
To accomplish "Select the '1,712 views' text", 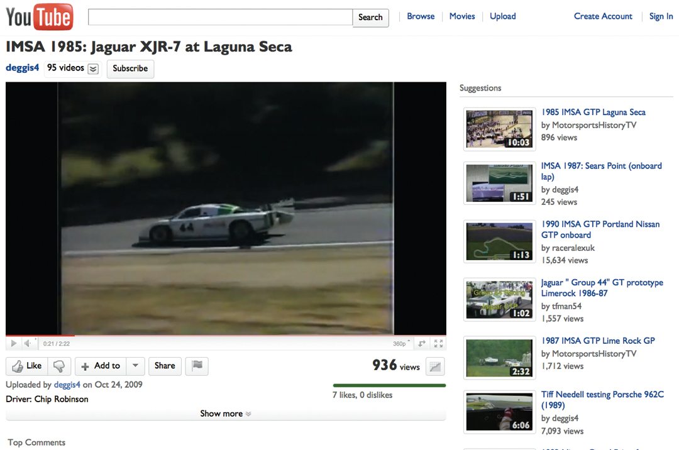I will tap(562, 366).
